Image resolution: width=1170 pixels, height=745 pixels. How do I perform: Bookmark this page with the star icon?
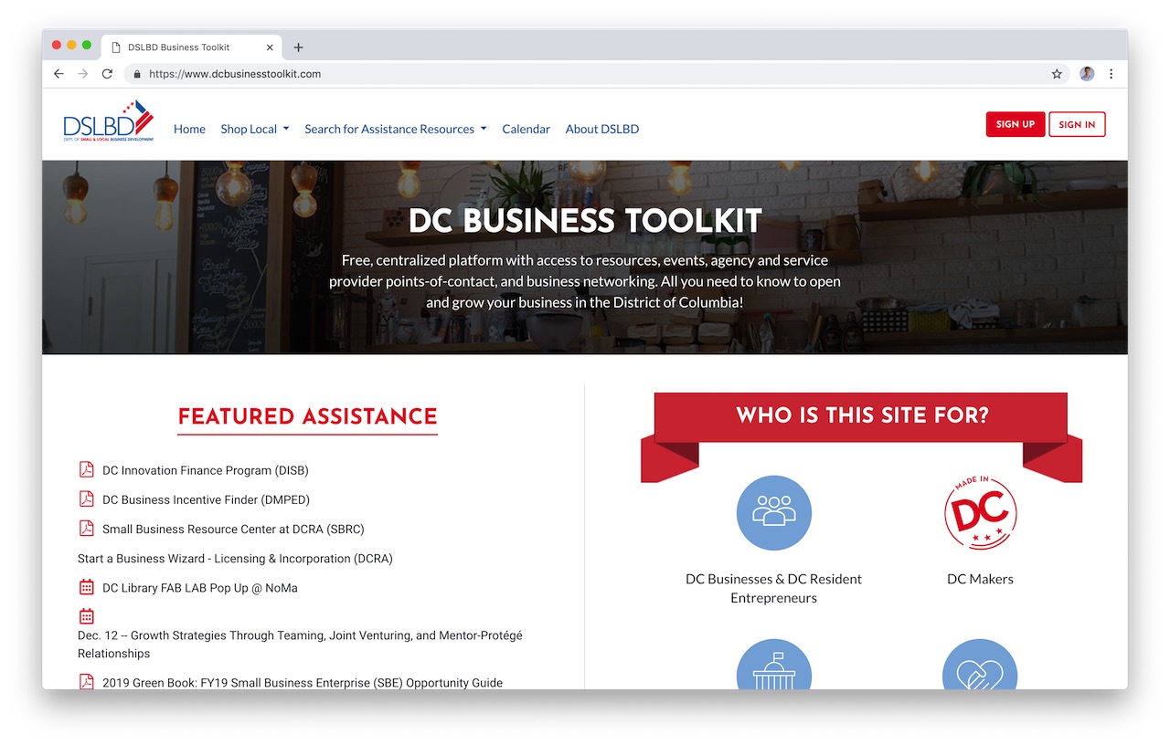1057,74
